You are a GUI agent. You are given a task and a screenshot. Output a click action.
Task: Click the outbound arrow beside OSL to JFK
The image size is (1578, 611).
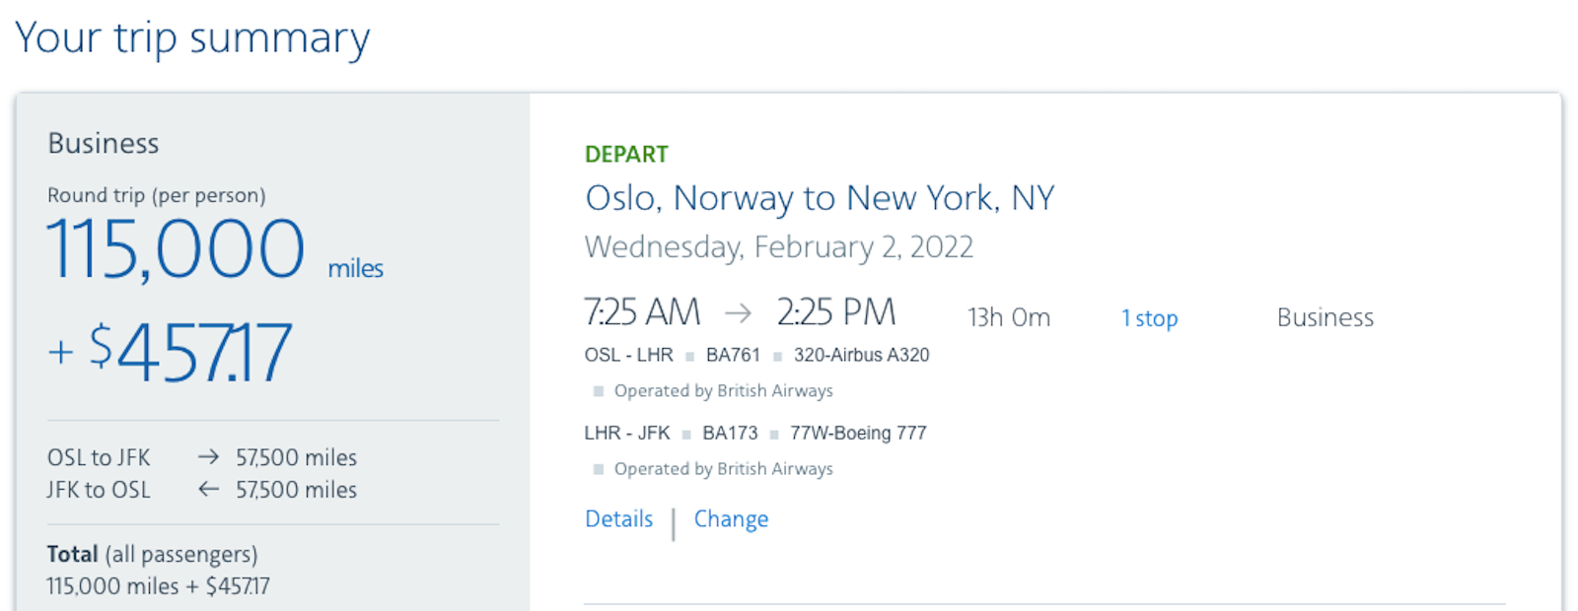208,457
